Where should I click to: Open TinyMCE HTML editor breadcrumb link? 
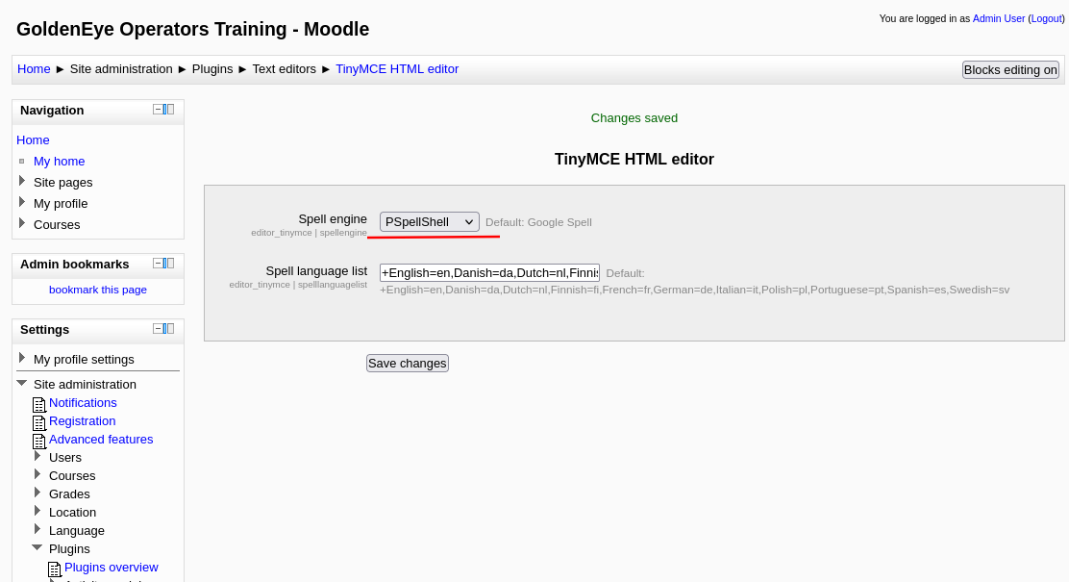pyautogui.click(x=397, y=69)
